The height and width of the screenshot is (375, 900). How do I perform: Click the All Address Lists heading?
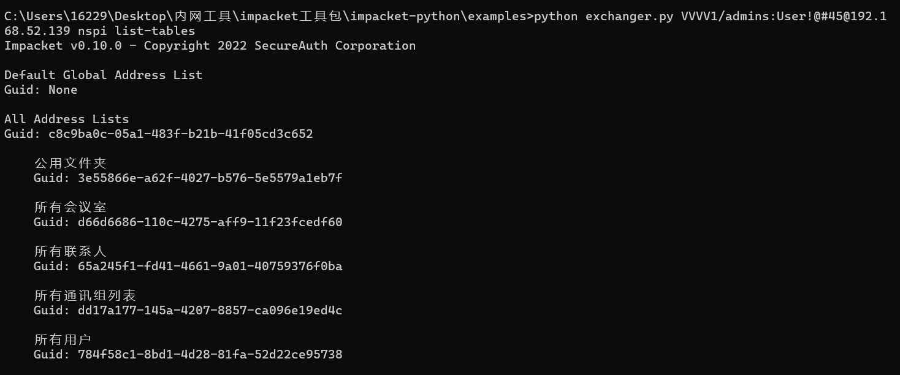(66, 119)
